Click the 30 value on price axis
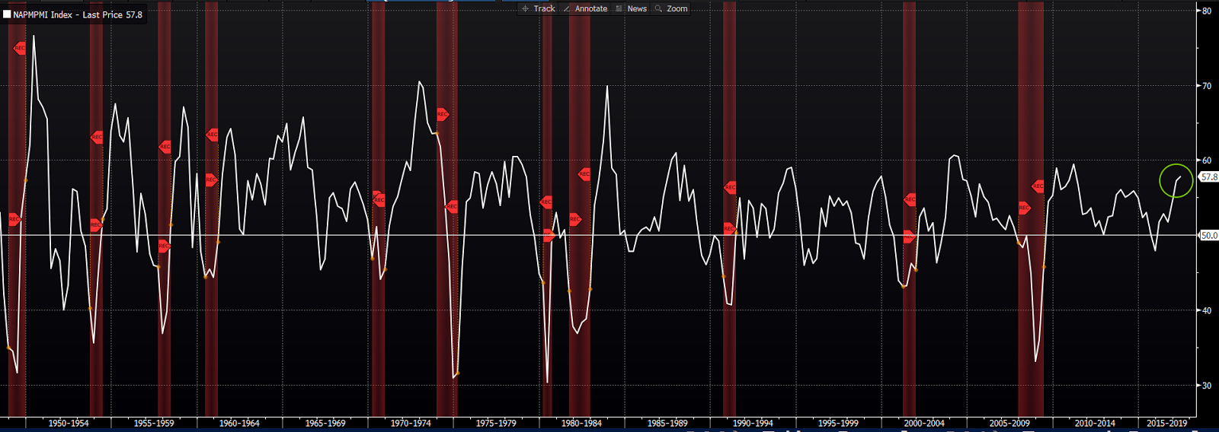 pos(1207,386)
